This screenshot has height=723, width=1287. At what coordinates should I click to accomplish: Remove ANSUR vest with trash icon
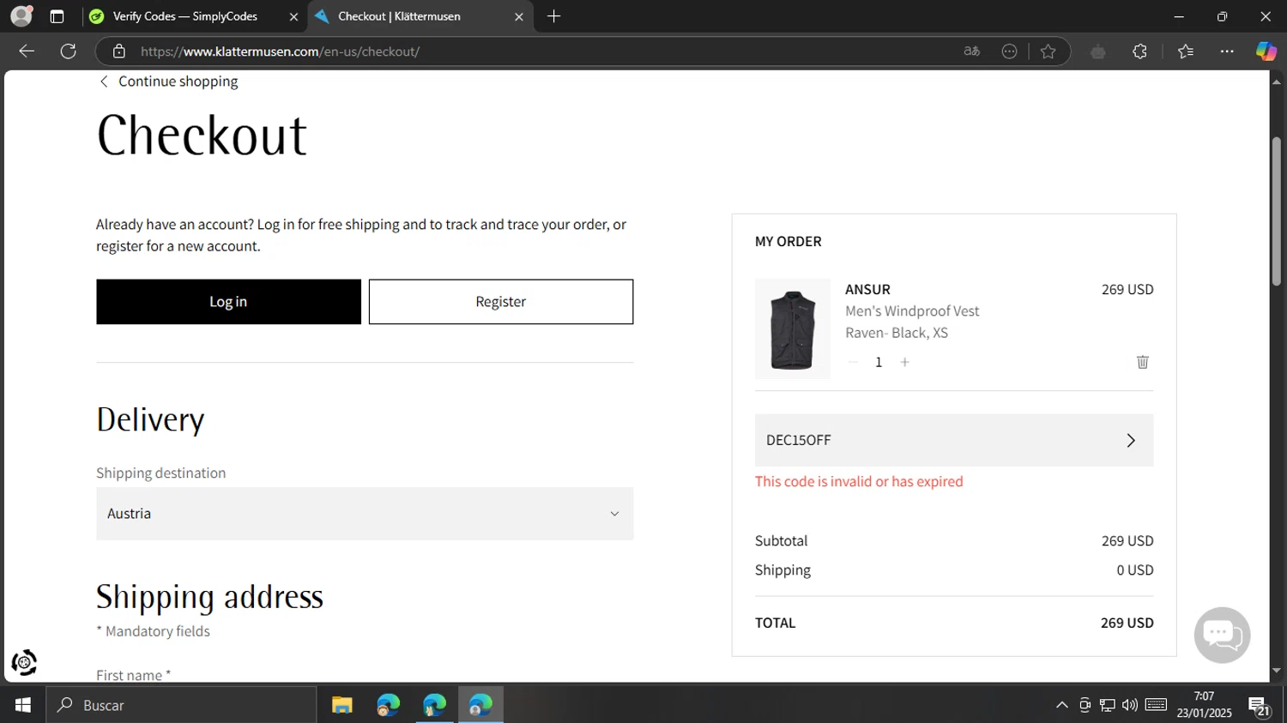(x=1142, y=362)
